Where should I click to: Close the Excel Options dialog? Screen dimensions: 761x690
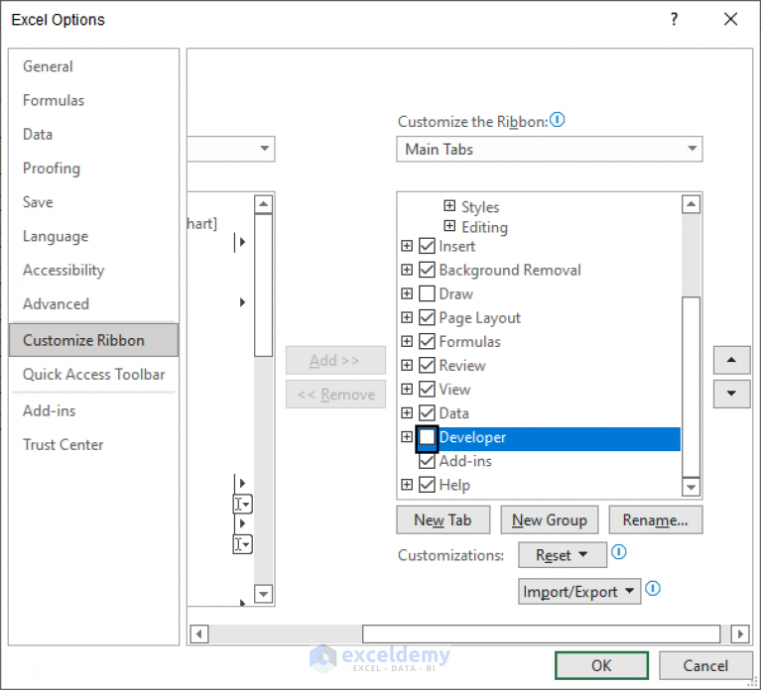(730, 20)
